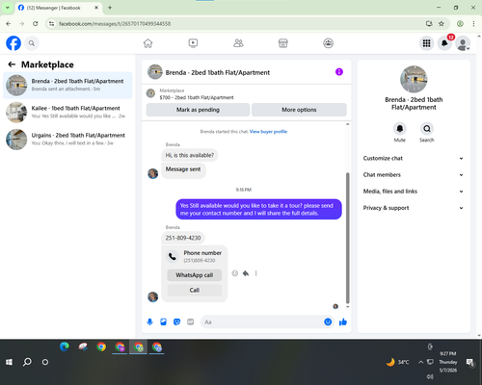Switch to Messenger Facebook tab
Viewport: 482px width, 385px height.
click(59, 8)
